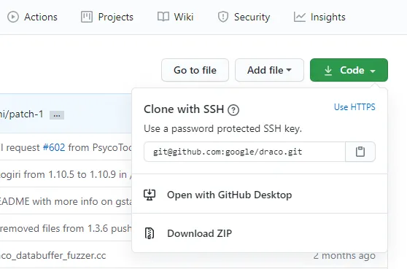
Task: Select the git@github.com clone URL field
Action: click(x=244, y=152)
